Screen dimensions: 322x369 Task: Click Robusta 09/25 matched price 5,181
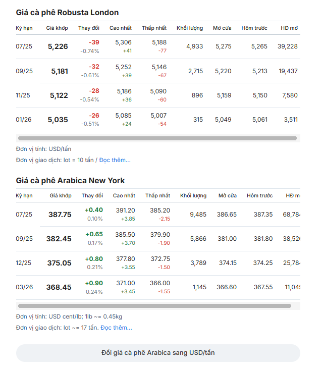[60, 71]
